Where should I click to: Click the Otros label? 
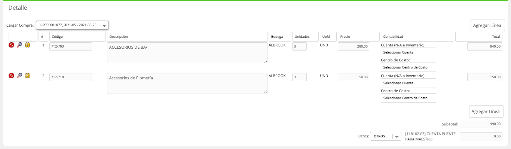click(363, 136)
